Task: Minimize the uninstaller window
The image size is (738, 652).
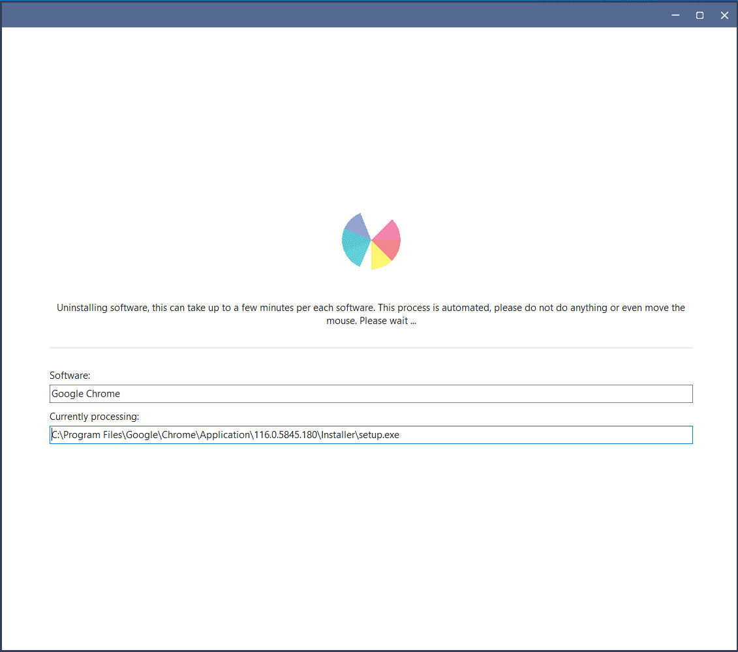Action: click(675, 15)
